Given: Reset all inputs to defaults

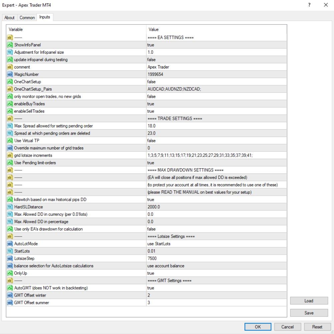Looking at the screenshot, I should pos(317,327).
